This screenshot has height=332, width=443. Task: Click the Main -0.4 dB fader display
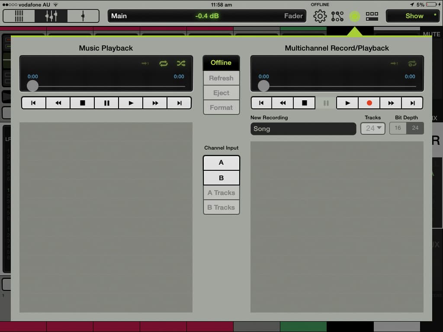[207, 16]
